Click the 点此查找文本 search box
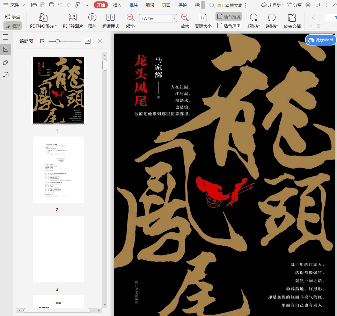 [226, 5]
